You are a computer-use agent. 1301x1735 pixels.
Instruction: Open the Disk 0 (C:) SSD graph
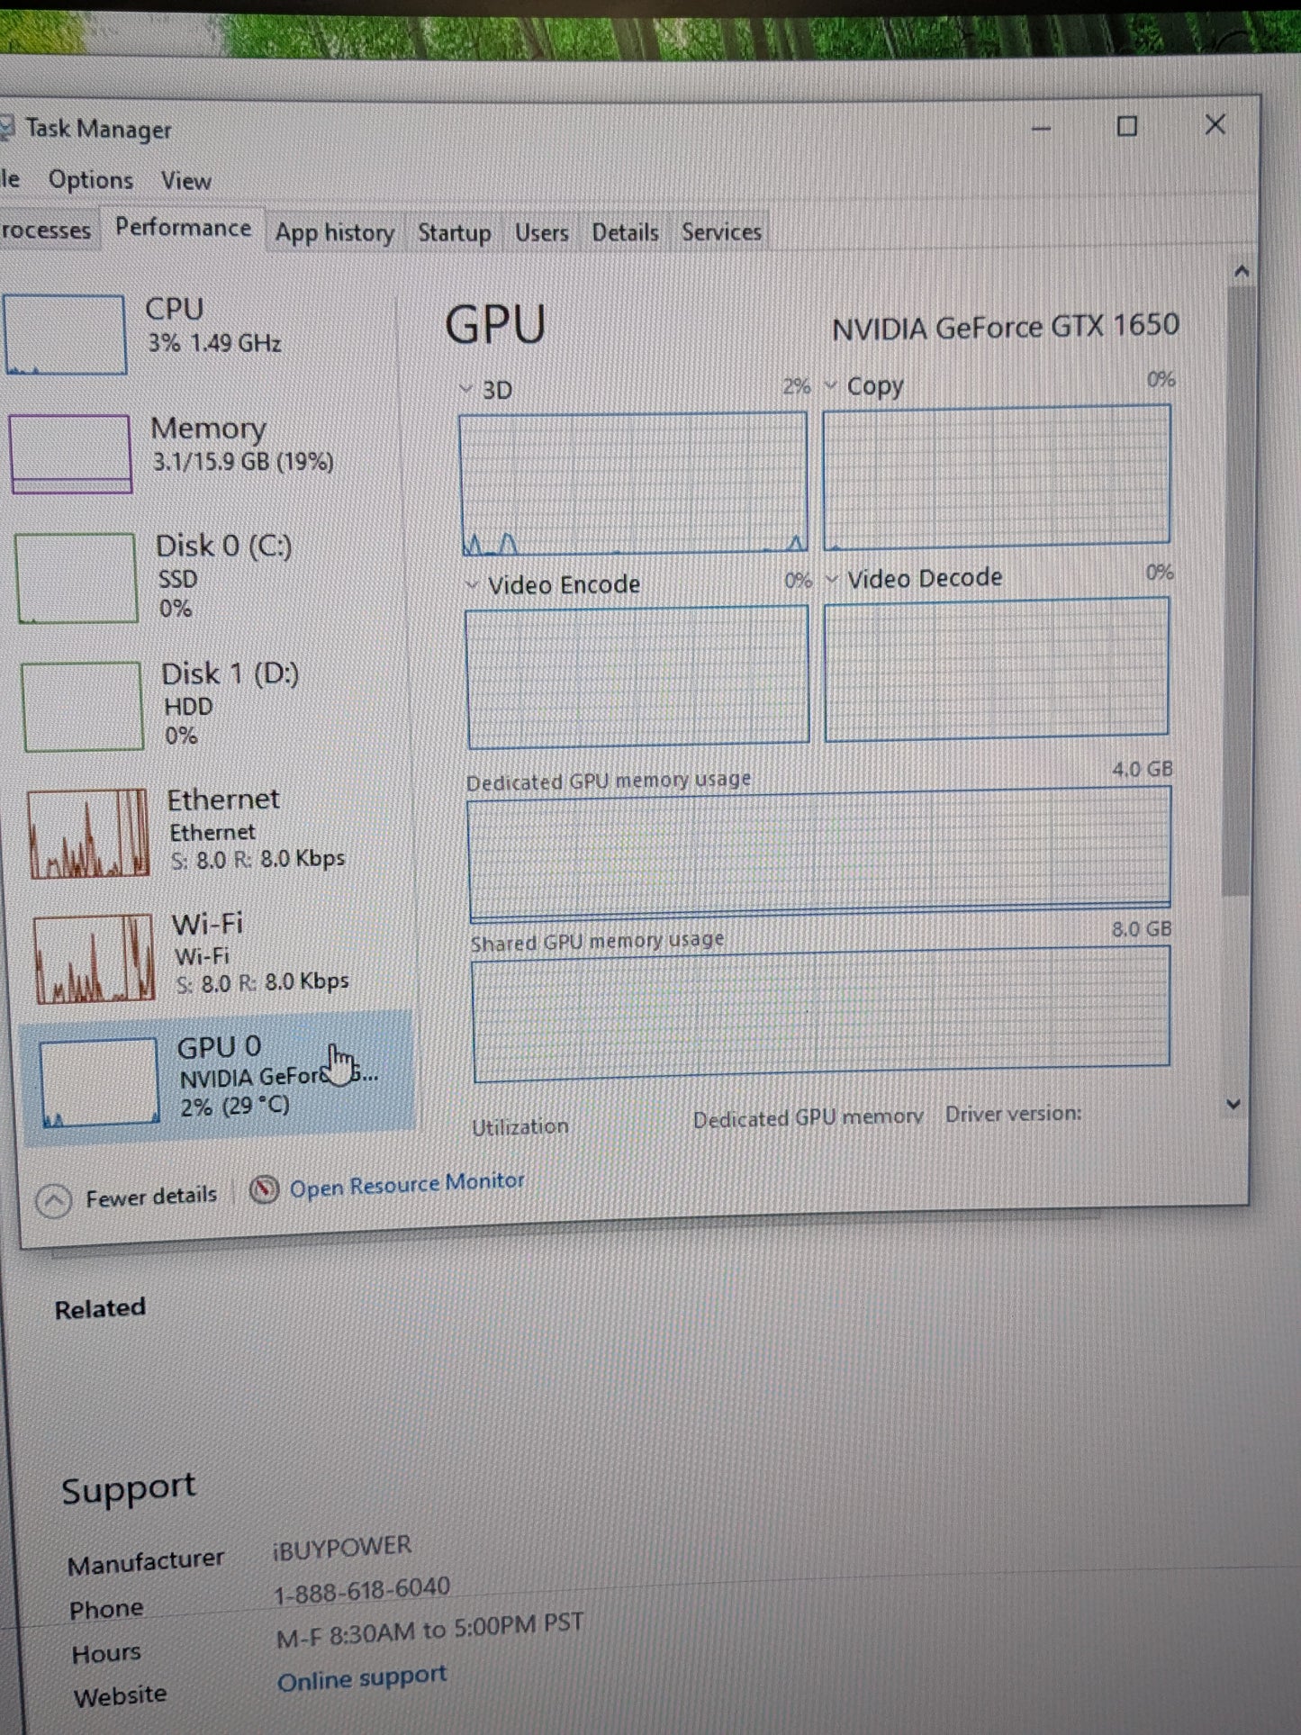click(77, 578)
